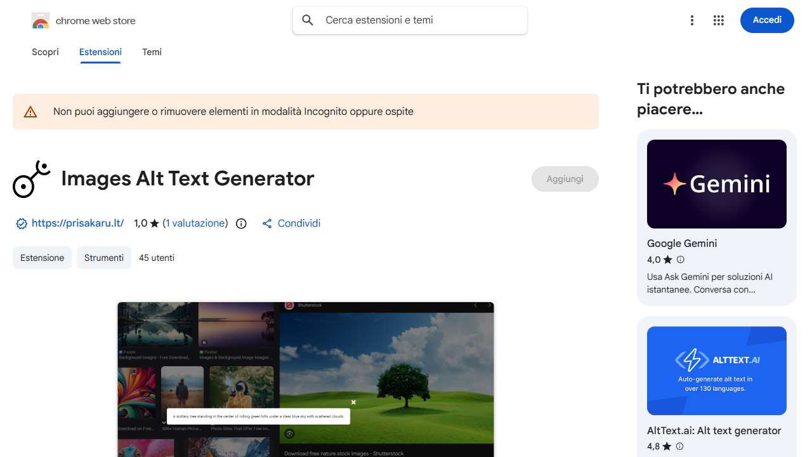Open the Temi tab
812x457 pixels.
click(152, 52)
